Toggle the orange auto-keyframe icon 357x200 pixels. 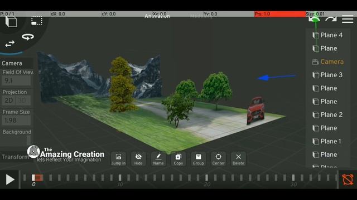[348, 179]
